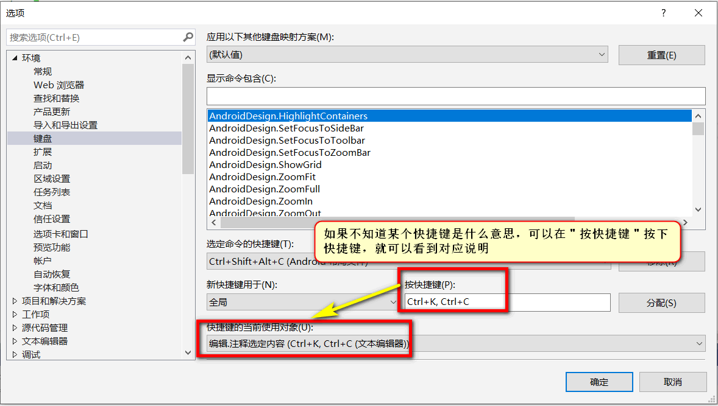
Task: Open the 全局 scope dropdown
Action: [x=303, y=302]
